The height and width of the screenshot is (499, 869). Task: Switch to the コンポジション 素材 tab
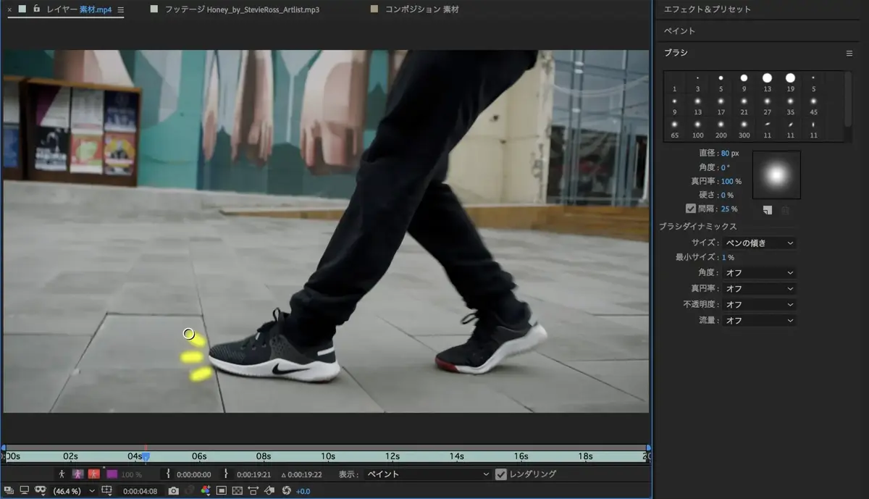(x=421, y=10)
